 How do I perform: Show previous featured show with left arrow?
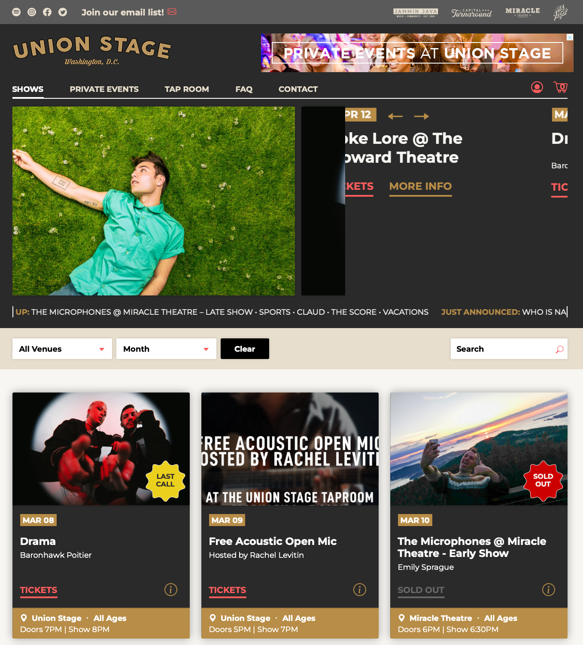(395, 116)
